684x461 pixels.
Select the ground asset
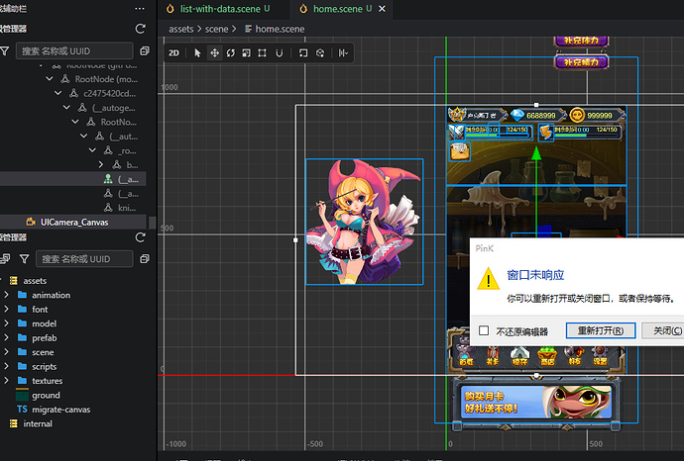[46, 396]
